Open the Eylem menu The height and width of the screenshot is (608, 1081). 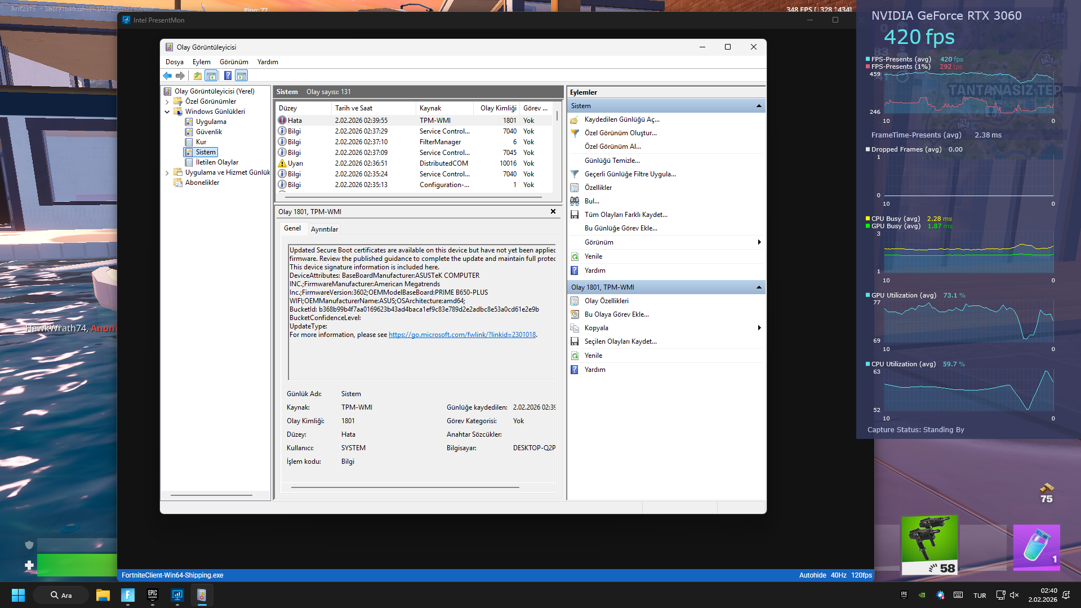(201, 62)
